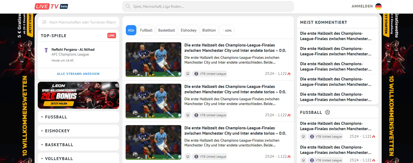Click the TV icon in the third center article
Viewport: 413px width, 163px height.
[188, 157]
